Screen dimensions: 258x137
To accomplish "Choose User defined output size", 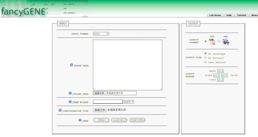I will point(205,62).
